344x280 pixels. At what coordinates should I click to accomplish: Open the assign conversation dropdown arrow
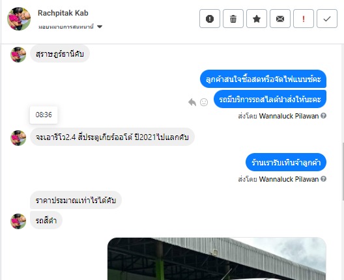(x=100, y=27)
